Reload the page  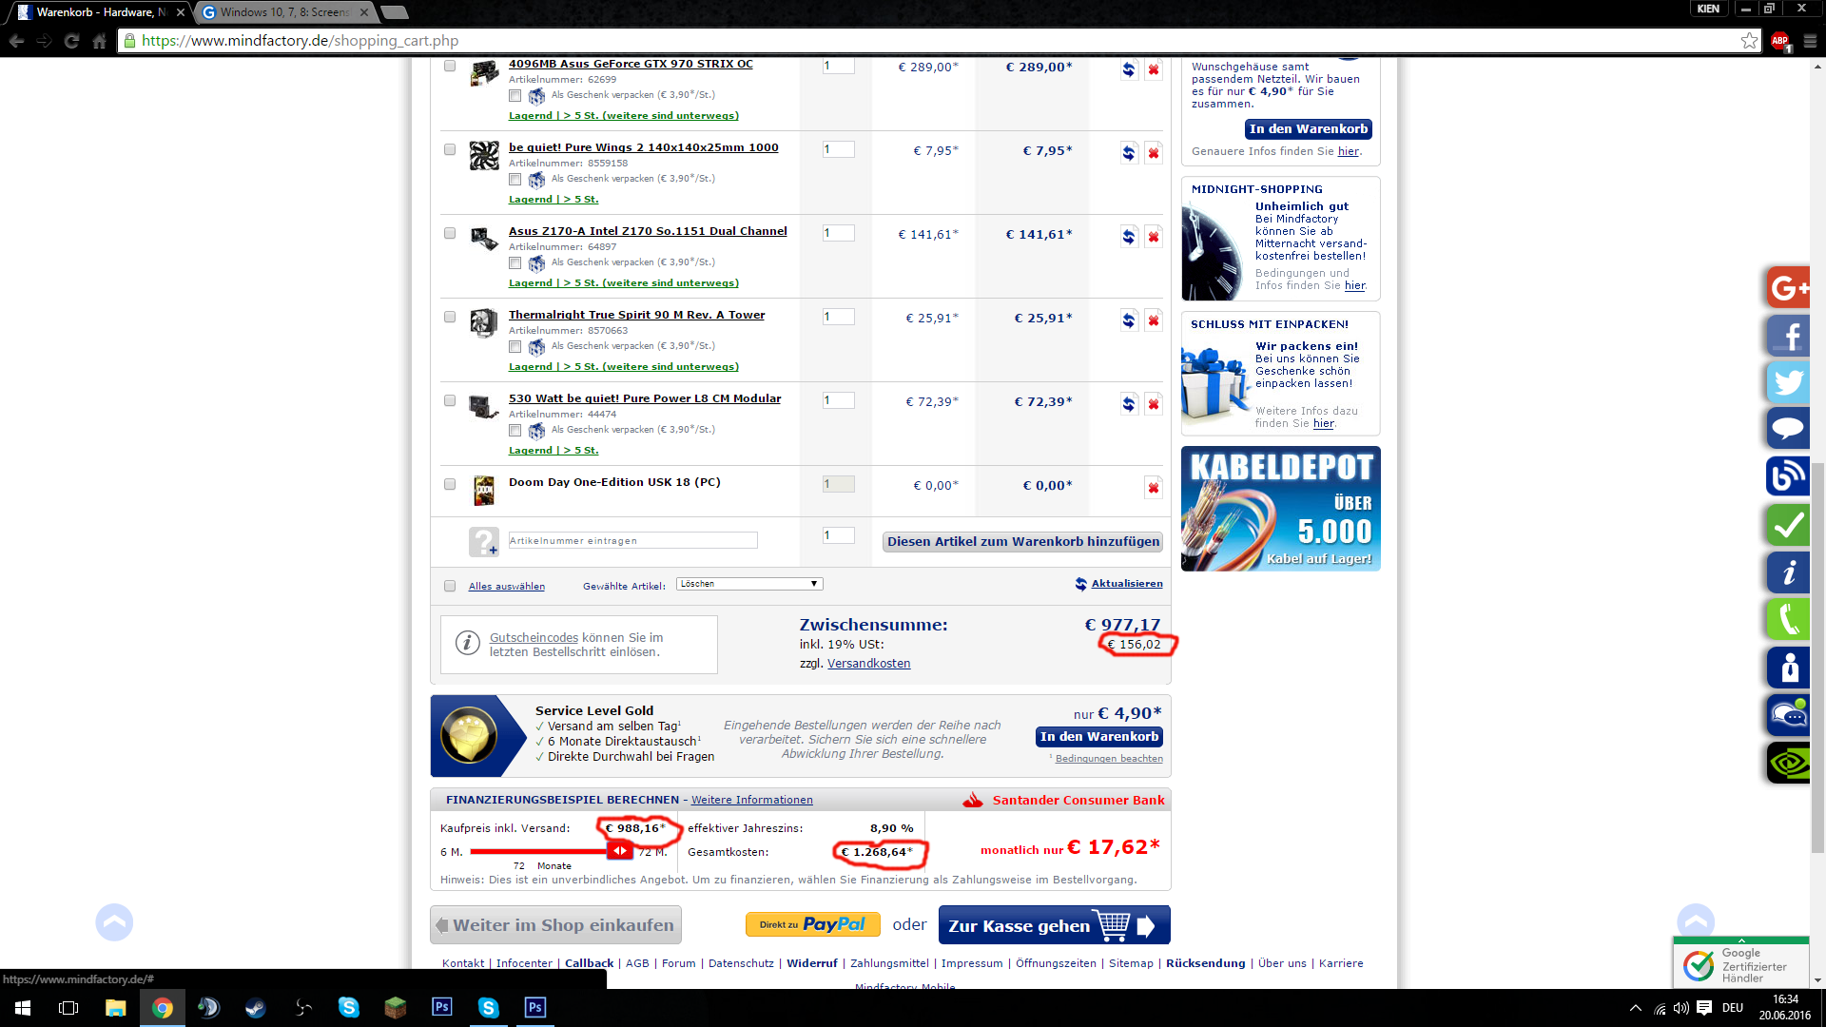[71, 41]
